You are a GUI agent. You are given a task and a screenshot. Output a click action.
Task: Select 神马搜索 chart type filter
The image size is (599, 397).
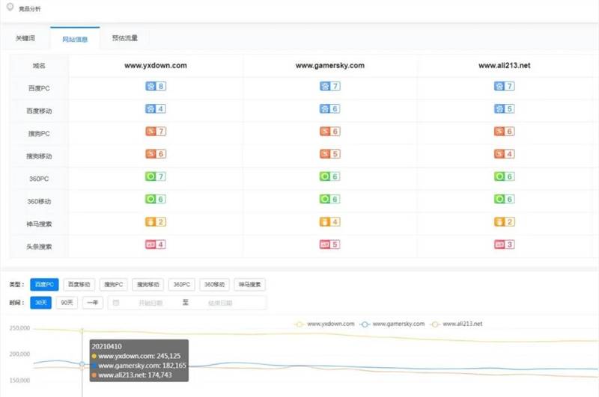(x=250, y=285)
